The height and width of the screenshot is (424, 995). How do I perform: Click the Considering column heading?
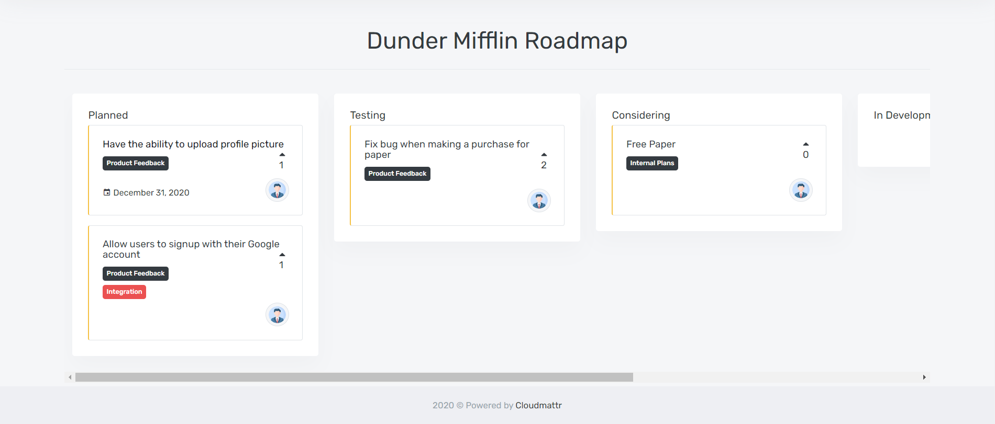pyautogui.click(x=641, y=115)
